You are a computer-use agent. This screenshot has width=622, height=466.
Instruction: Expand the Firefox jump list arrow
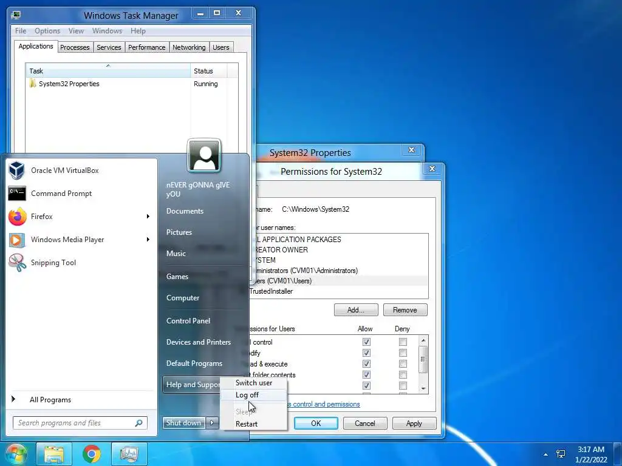tap(148, 217)
